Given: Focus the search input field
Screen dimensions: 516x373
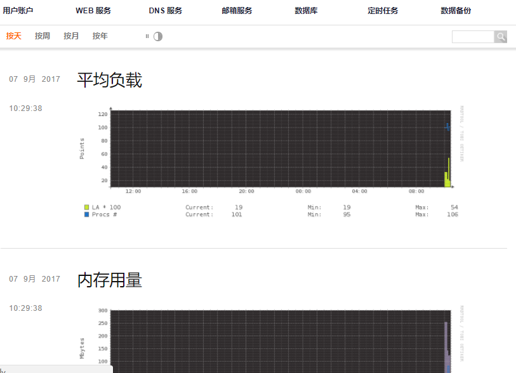Looking at the screenshot, I should click(x=473, y=37).
